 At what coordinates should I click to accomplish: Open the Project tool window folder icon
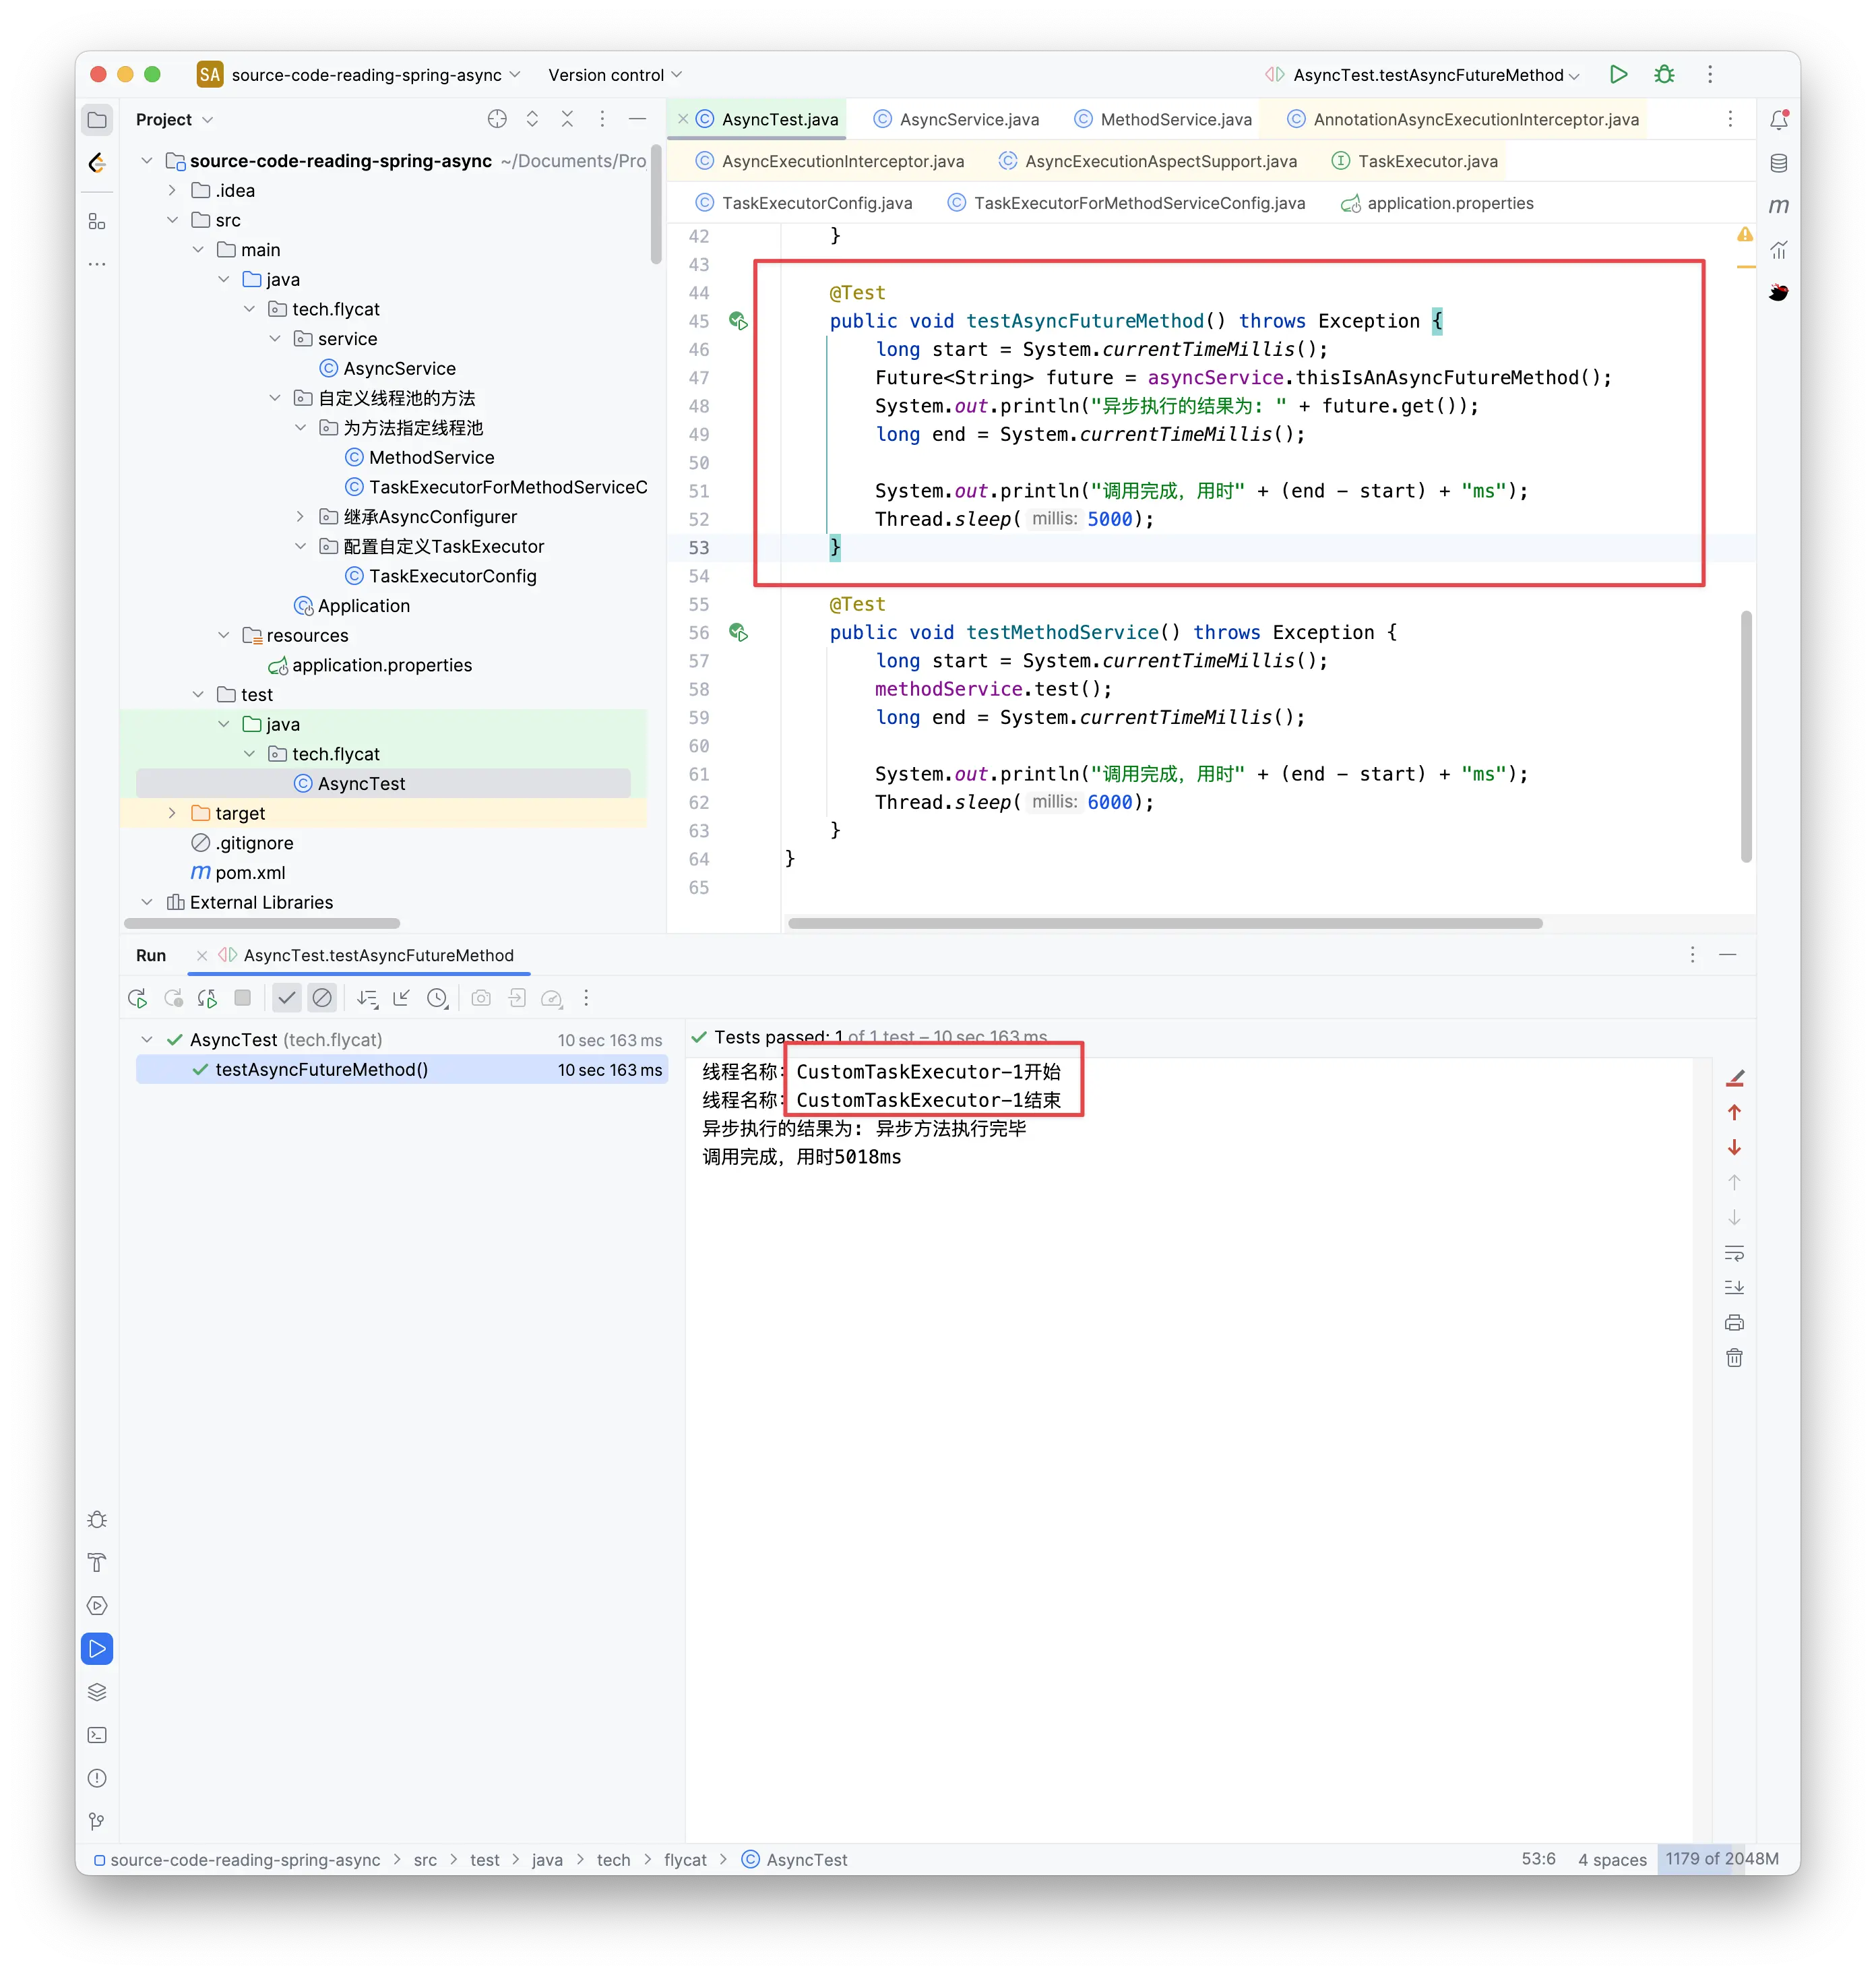(97, 120)
